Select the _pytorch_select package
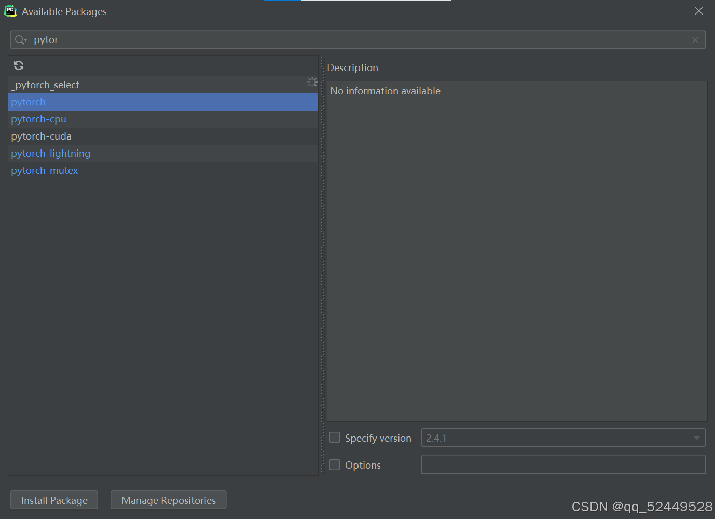The image size is (715, 519). [x=163, y=85]
